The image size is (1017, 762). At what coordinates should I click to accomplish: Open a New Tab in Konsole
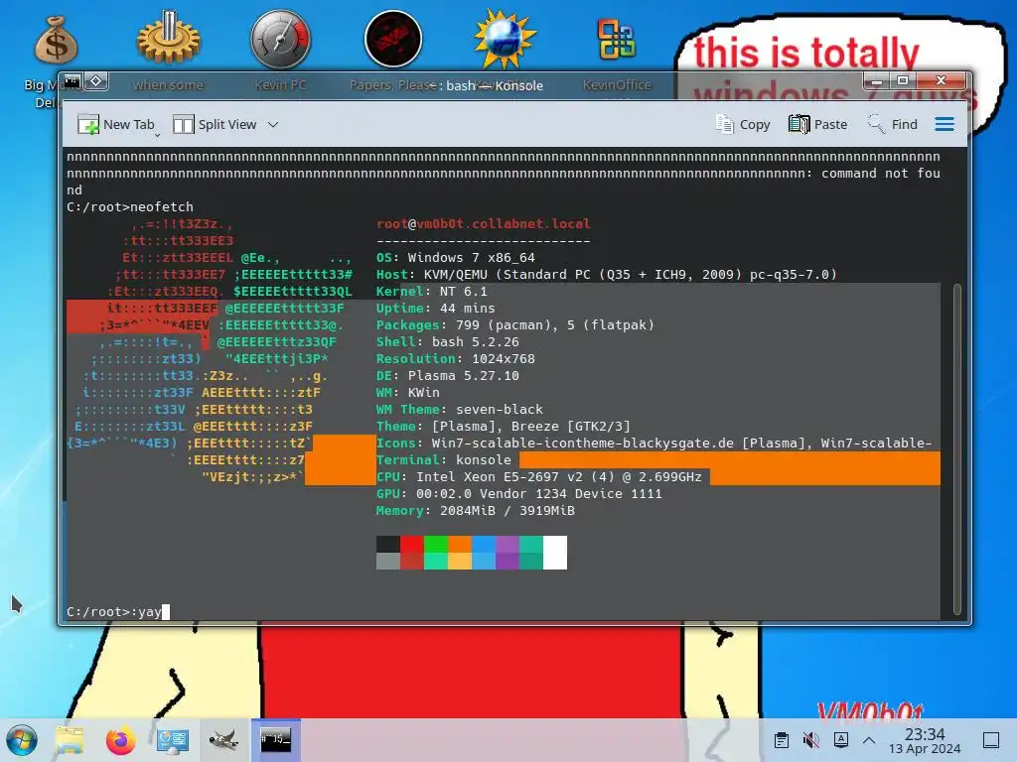(115, 124)
